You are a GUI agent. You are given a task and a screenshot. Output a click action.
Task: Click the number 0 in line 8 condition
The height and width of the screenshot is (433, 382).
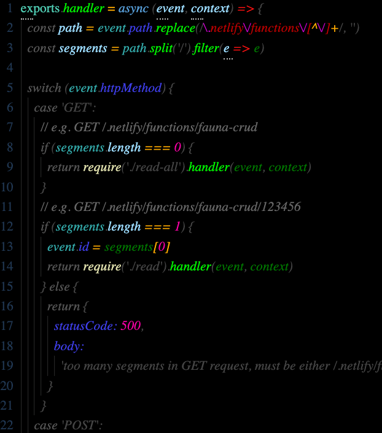177,147
